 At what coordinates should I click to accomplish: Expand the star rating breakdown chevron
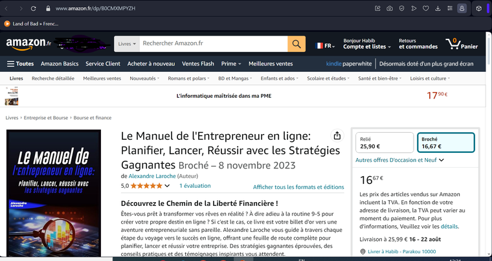pyautogui.click(x=167, y=186)
